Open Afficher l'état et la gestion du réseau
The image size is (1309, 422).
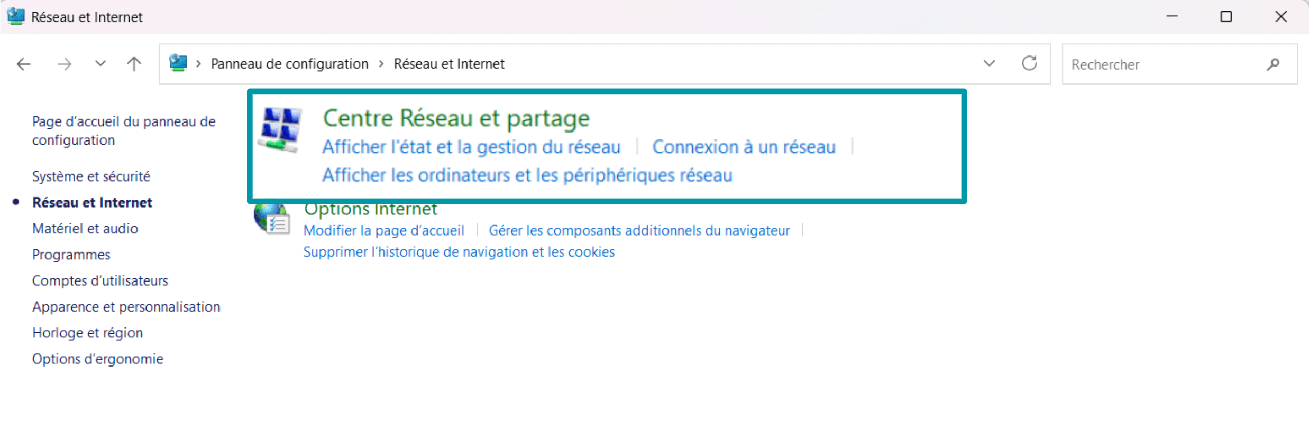[471, 147]
